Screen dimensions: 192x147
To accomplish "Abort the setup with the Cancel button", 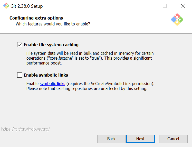I will (x=173, y=139).
